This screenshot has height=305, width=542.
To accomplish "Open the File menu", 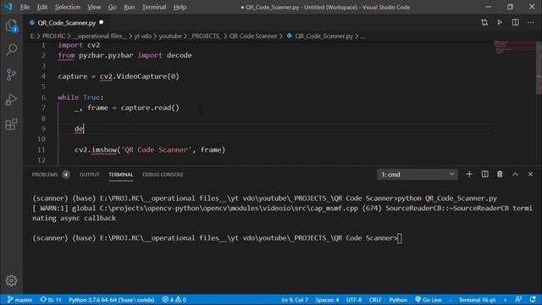I will (25, 7).
